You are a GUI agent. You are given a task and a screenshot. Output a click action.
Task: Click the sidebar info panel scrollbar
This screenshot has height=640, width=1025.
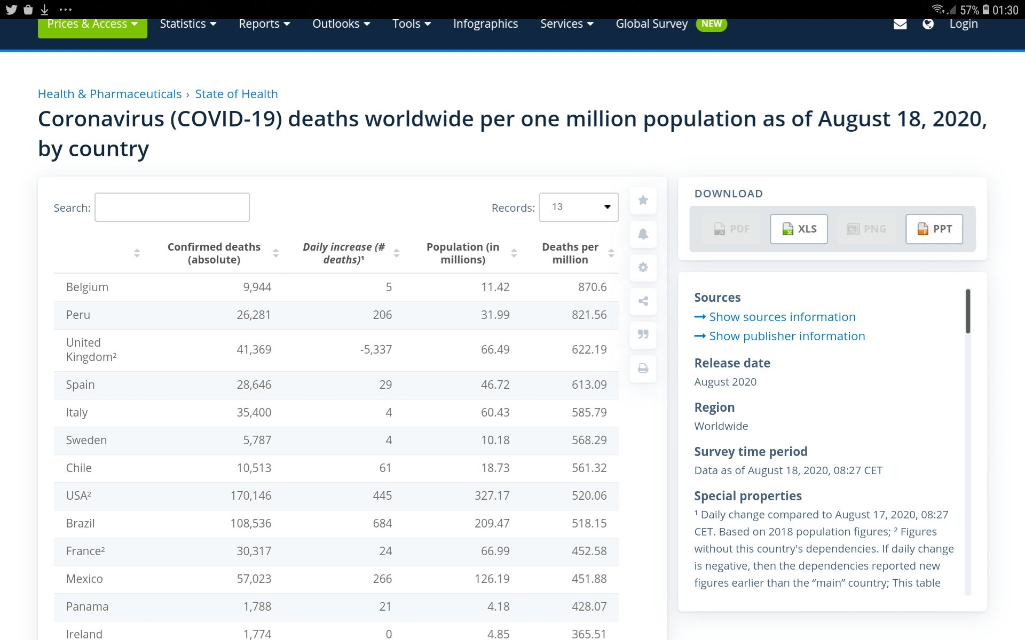967,311
